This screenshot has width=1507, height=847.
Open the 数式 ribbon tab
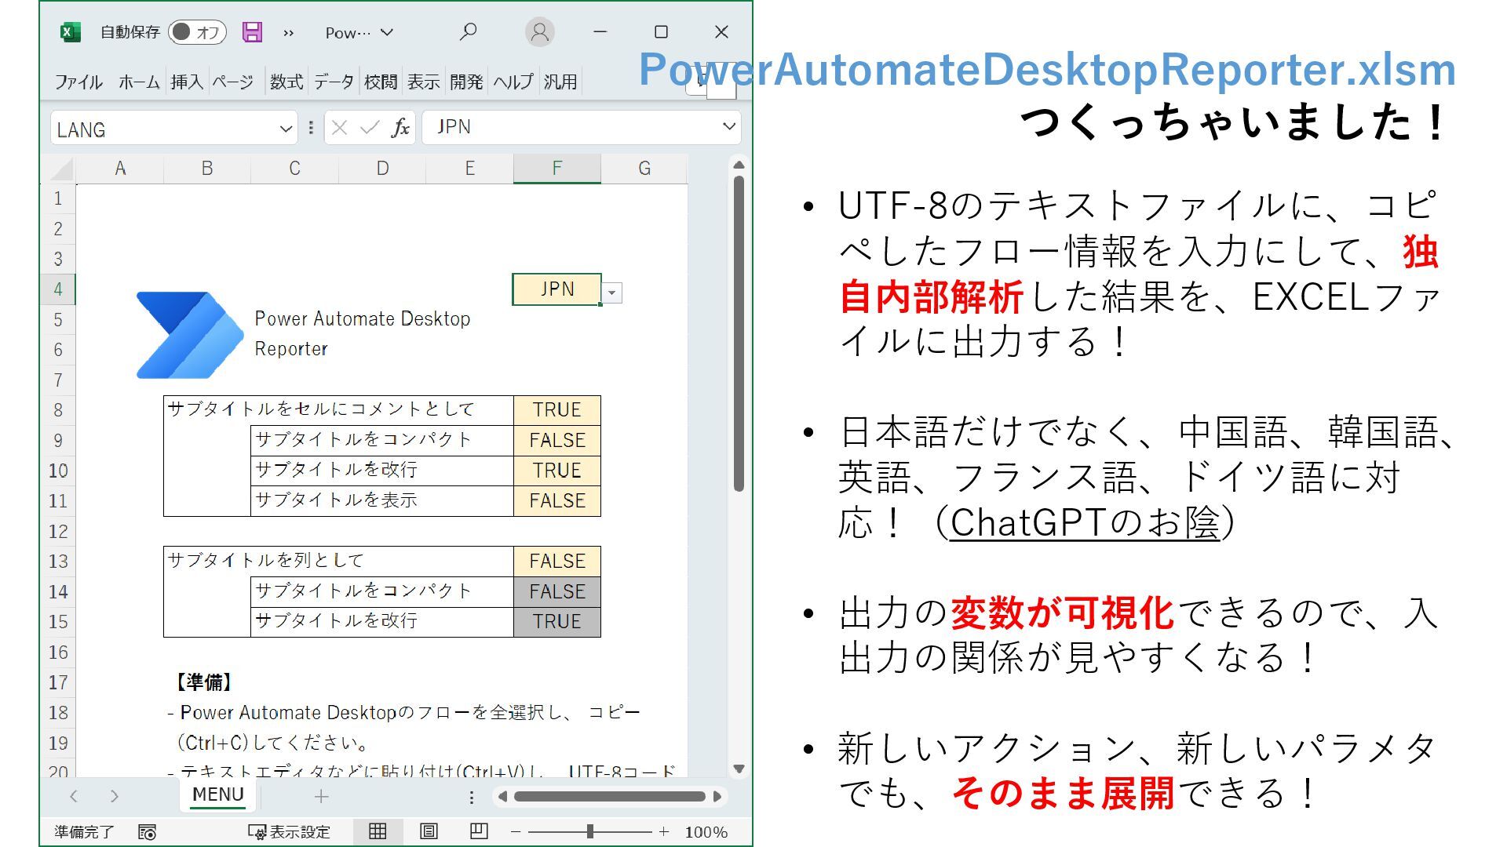[x=286, y=82]
